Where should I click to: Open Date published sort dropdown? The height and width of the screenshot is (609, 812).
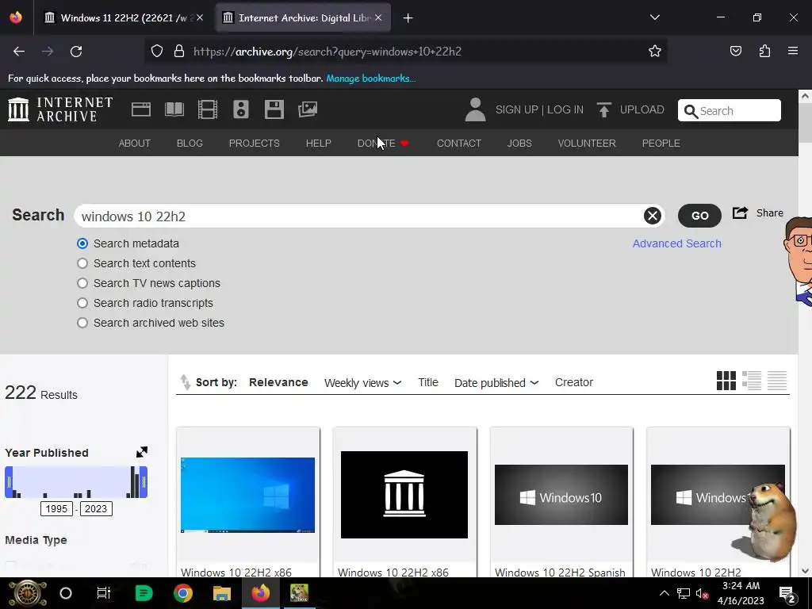[496, 383]
